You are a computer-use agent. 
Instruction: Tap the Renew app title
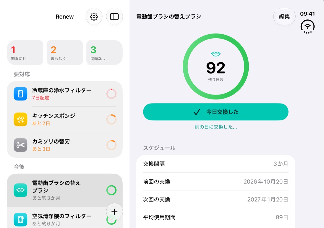click(x=65, y=16)
